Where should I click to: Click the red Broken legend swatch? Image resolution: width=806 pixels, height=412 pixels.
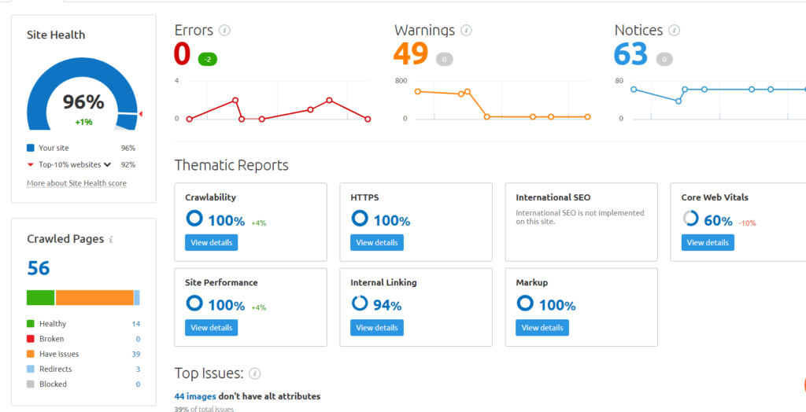pyautogui.click(x=31, y=339)
